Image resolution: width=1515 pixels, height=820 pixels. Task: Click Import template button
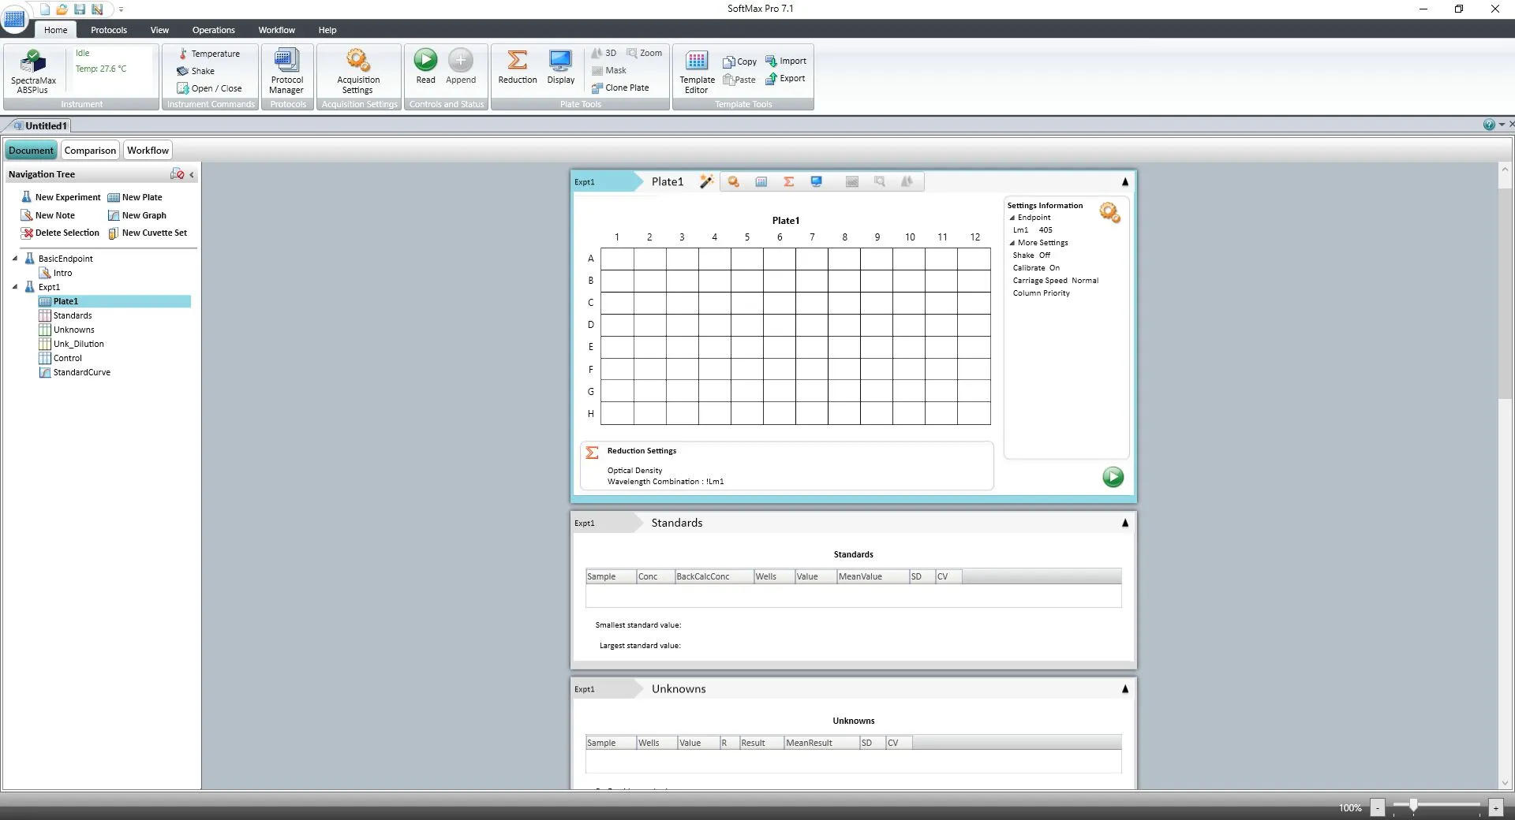point(786,61)
